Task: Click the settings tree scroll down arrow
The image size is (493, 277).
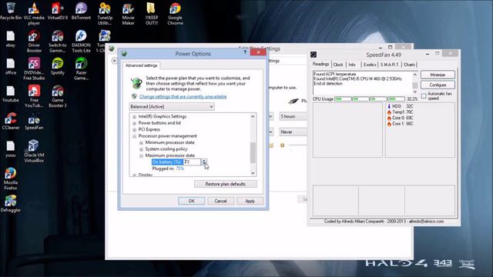Action: point(253,173)
